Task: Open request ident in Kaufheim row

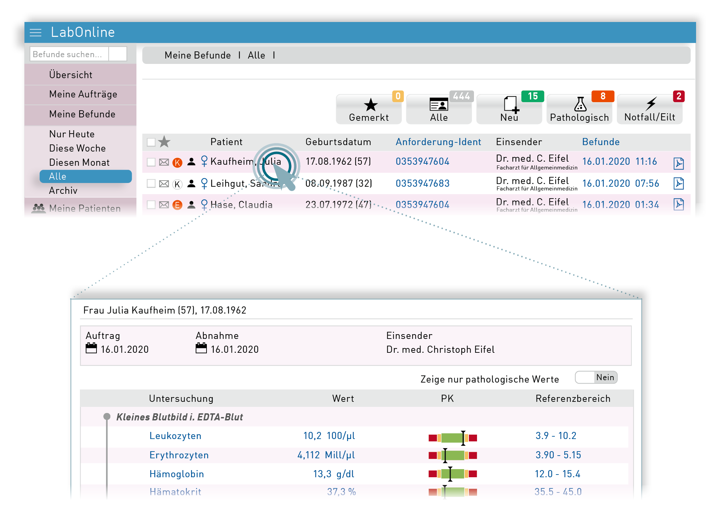Action: point(423,161)
